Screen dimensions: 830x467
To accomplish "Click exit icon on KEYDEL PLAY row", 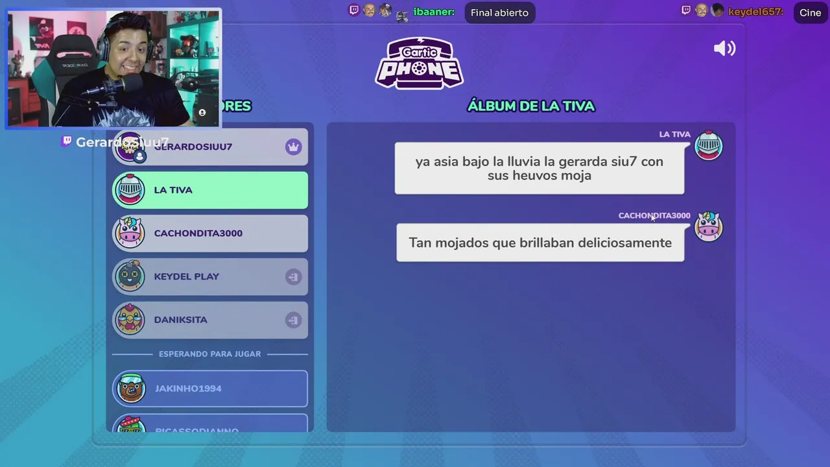I will click(293, 277).
